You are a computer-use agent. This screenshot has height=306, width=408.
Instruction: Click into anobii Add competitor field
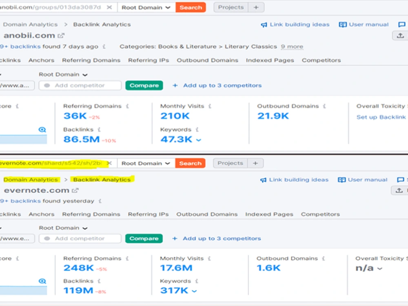[80, 85]
